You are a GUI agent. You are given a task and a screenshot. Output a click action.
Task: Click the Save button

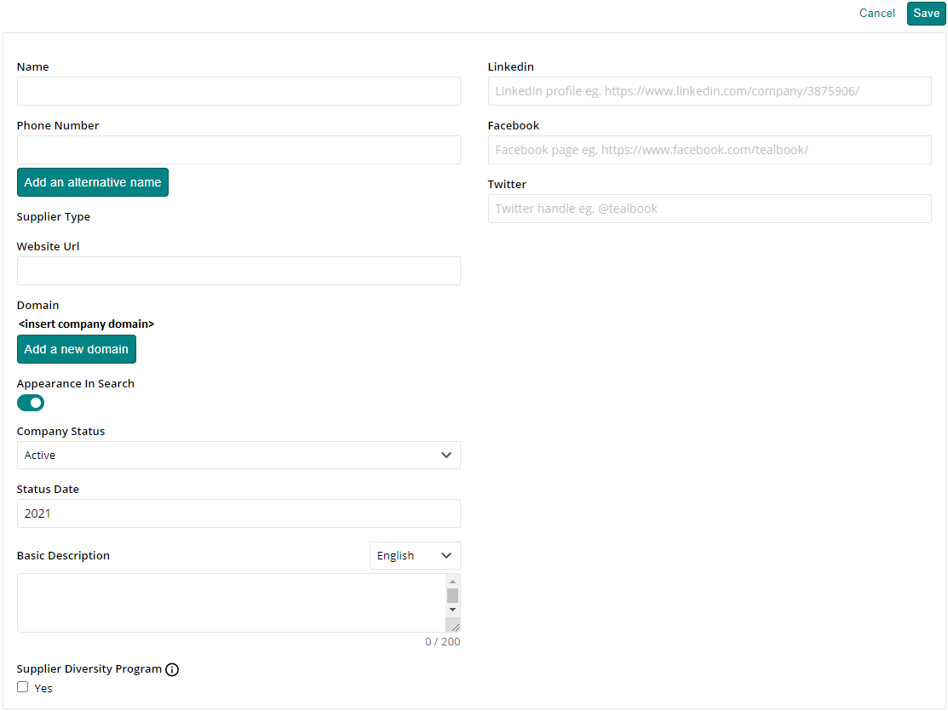(x=926, y=14)
